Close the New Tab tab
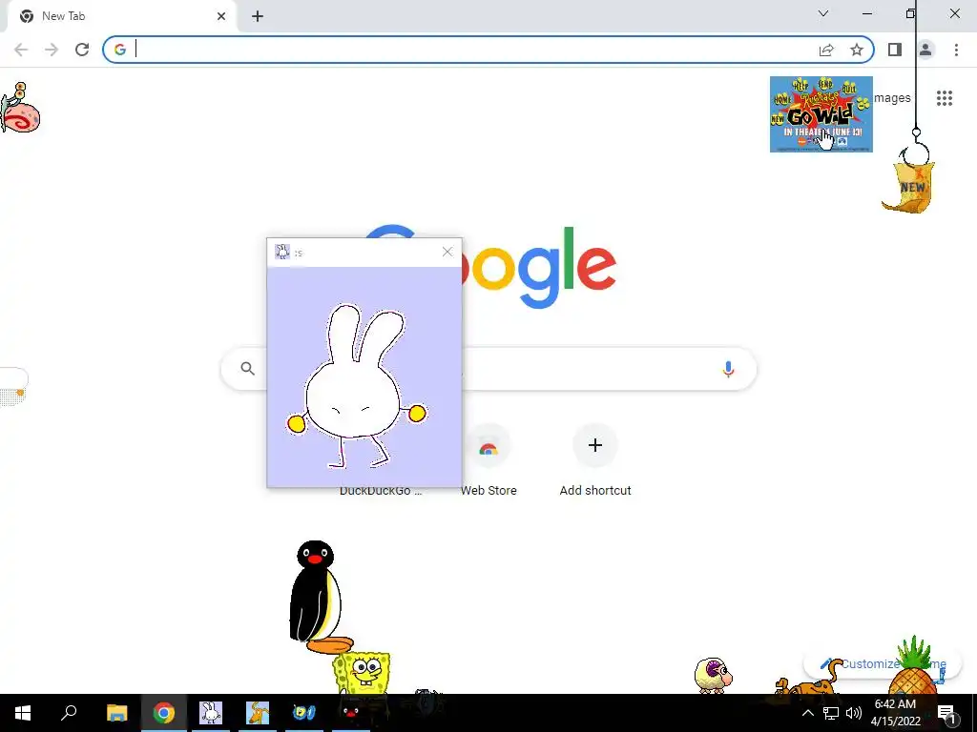977x732 pixels. pos(221,16)
